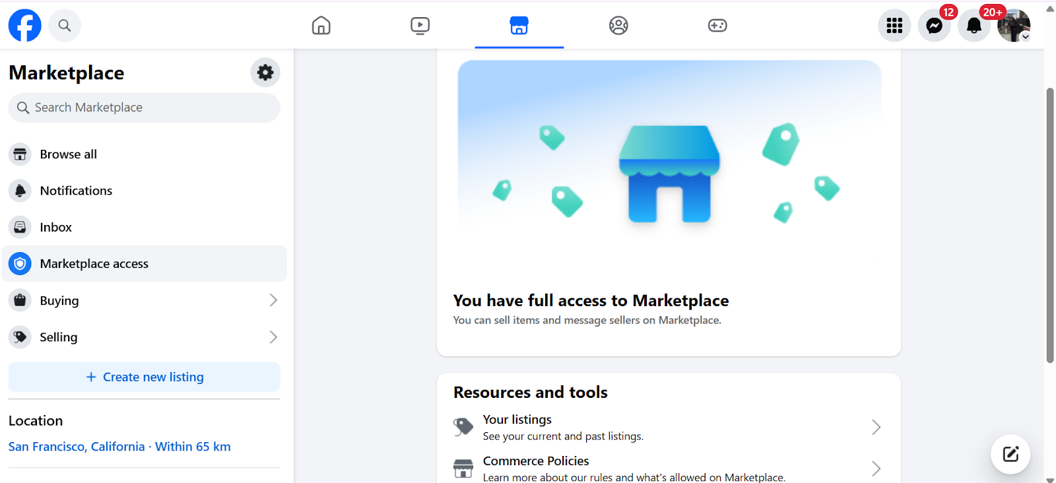The image size is (1056, 483).
Task: Click the Selling tag icon
Action: pos(20,337)
